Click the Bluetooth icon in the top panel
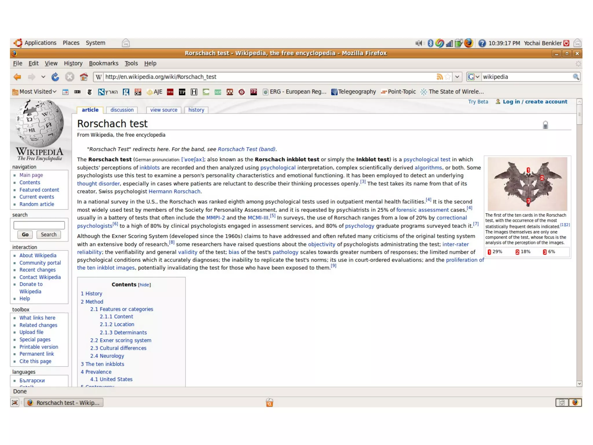This screenshot has width=593, height=445. (x=430, y=43)
